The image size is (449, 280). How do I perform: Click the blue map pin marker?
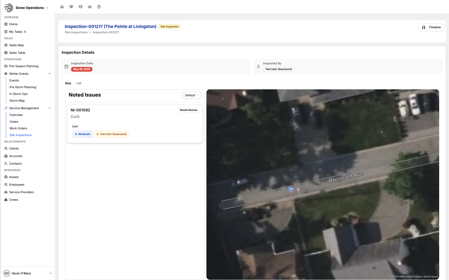coord(291,189)
